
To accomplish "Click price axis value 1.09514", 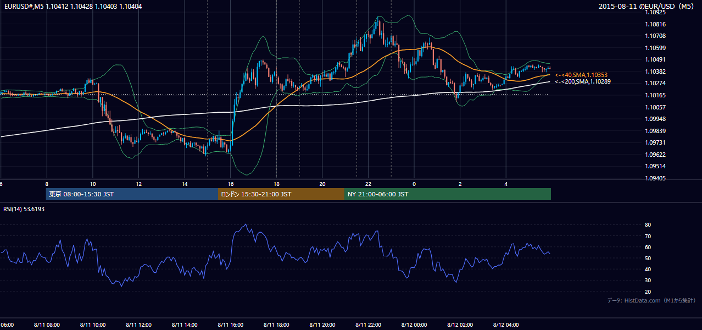I will pyautogui.click(x=655, y=166).
